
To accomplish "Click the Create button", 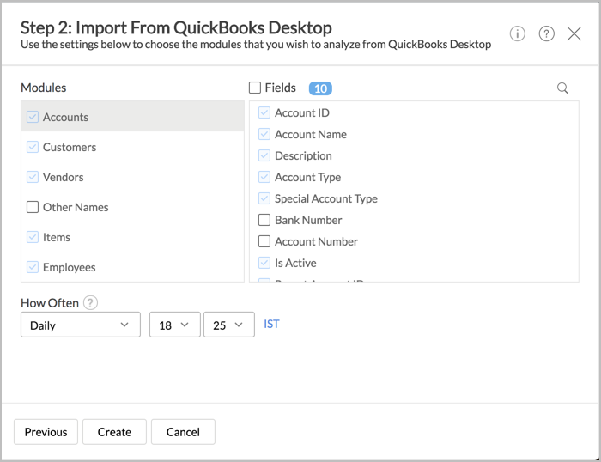I will click(x=114, y=432).
